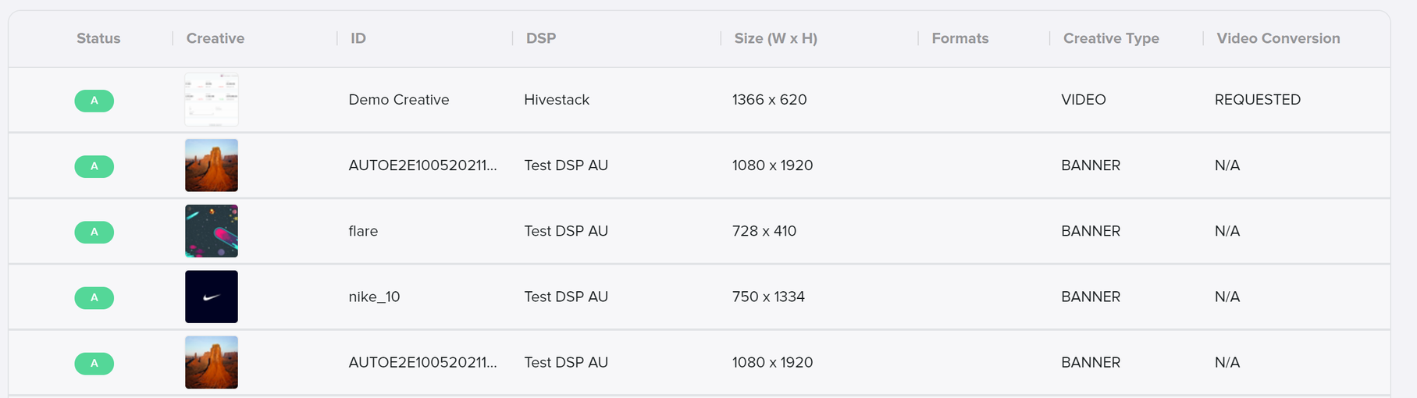The image size is (1417, 398).
Task: Click the green A status badge in flare row
Action: 94,232
